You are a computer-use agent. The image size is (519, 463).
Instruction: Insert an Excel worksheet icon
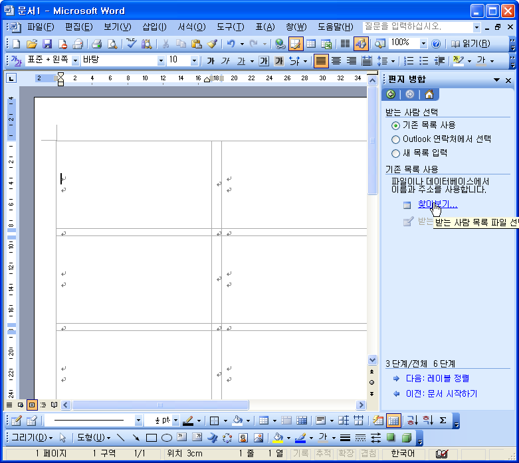coord(326,44)
